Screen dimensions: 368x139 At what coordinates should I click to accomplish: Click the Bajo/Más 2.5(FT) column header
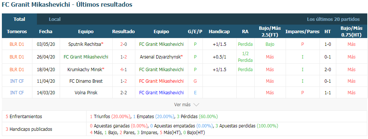tap(270, 31)
